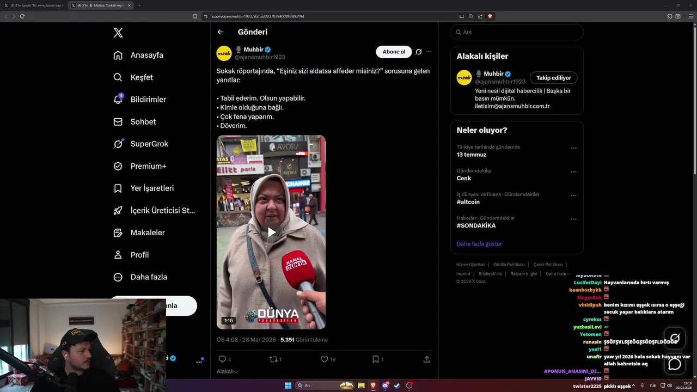Open Yer İşaretleri bookmarks
Screen dimensions: 697x392
(144, 188)
